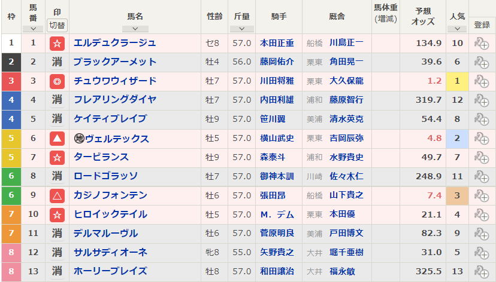Register ホーリーブレイズ via add icon

482,272
